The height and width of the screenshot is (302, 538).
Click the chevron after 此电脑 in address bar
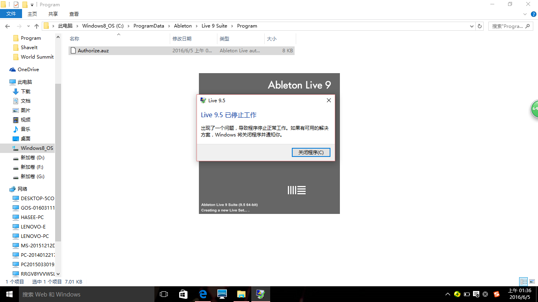[77, 26]
